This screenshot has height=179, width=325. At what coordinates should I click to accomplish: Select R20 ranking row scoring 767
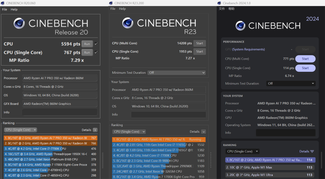[51, 138]
